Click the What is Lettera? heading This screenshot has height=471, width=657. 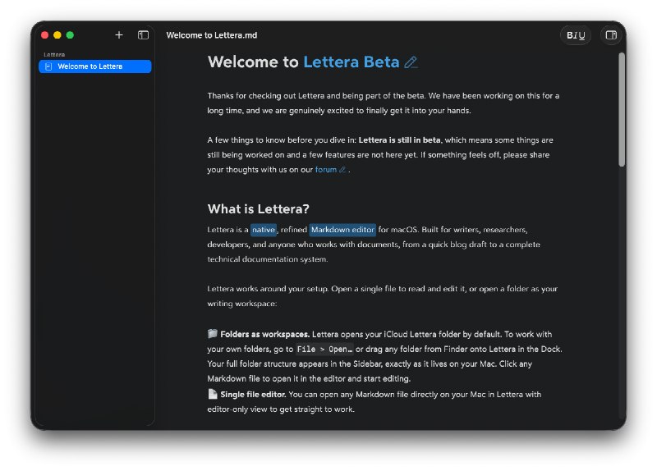(258, 209)
